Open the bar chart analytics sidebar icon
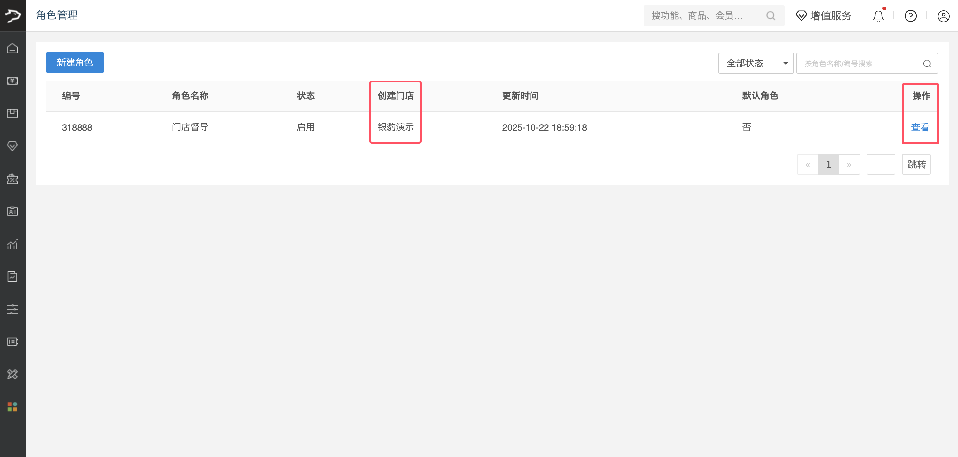Screen dimensions: 958x457 (12, 244)
